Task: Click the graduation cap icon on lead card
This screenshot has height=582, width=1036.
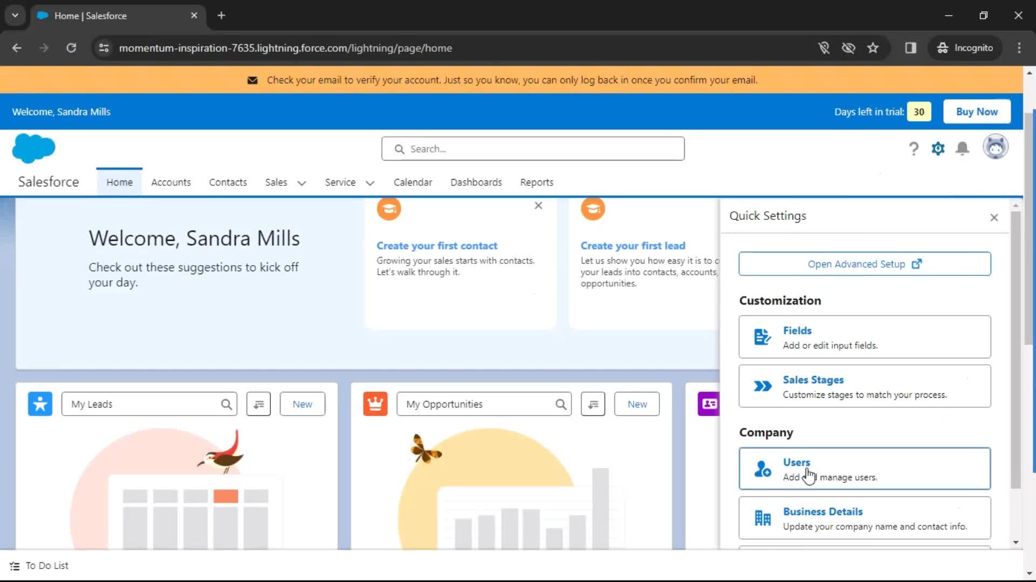Action: [x=592, y=209]
